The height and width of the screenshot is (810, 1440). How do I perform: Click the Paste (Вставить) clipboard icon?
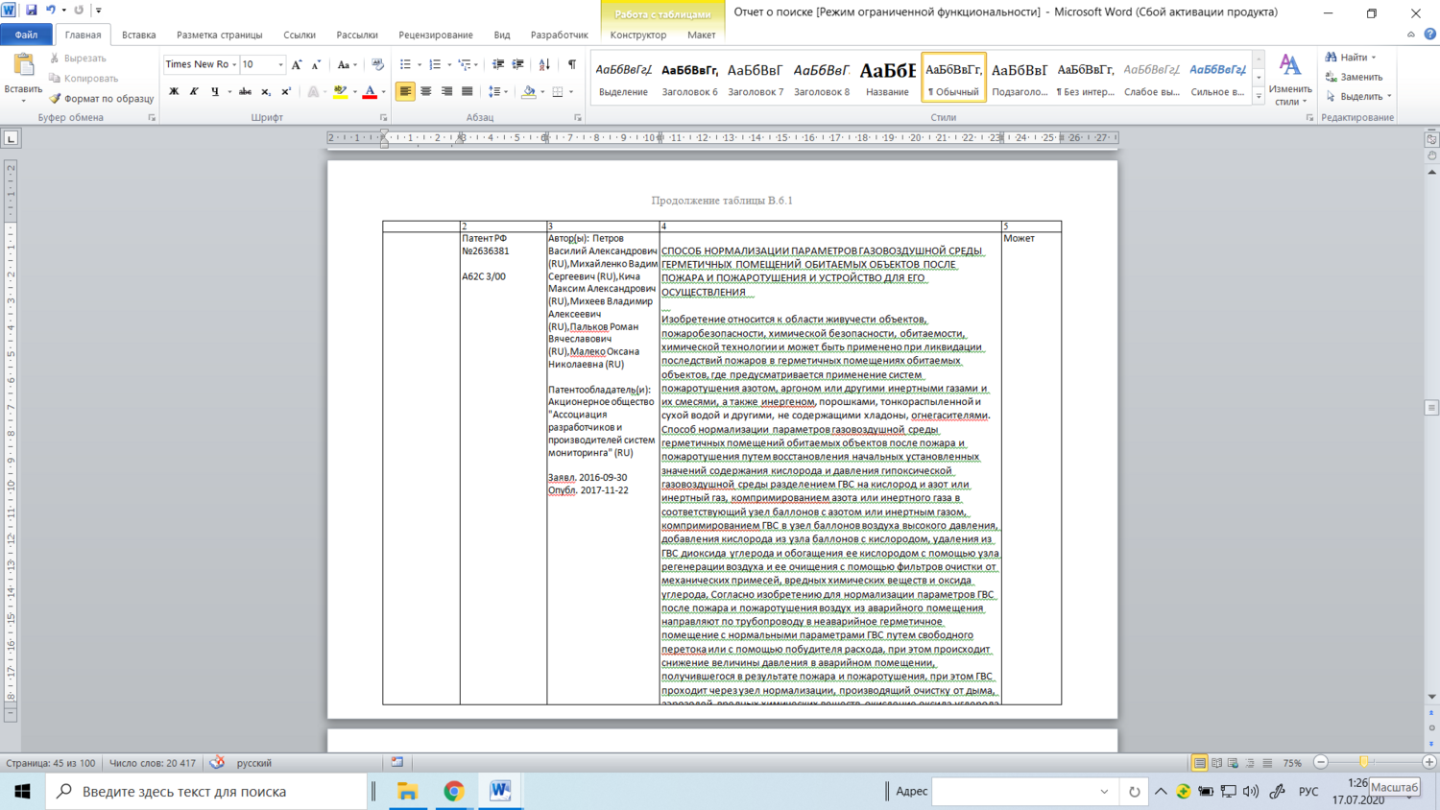tap(23, 65)
